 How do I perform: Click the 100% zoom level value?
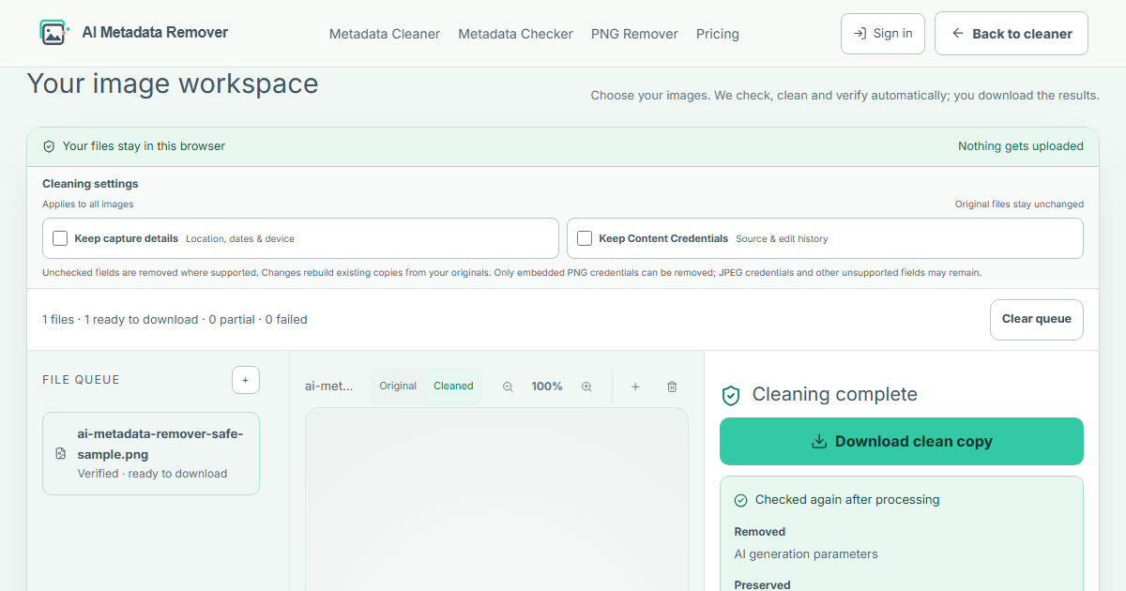coord(547,386)
